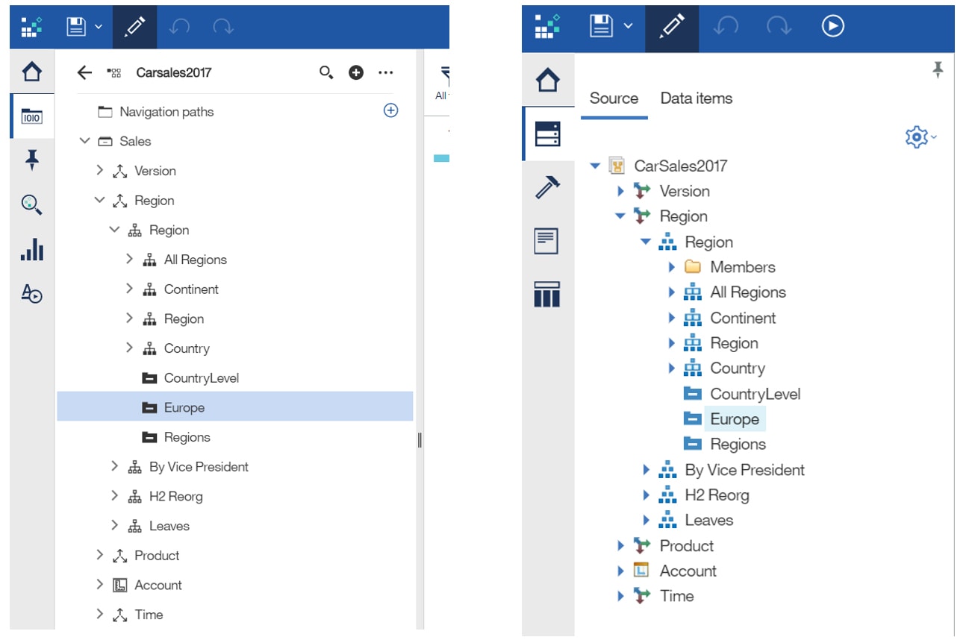Go back using the arrow beside Carsales2017
This screenshot has width=972, height=640.
(x=84, y=72)
